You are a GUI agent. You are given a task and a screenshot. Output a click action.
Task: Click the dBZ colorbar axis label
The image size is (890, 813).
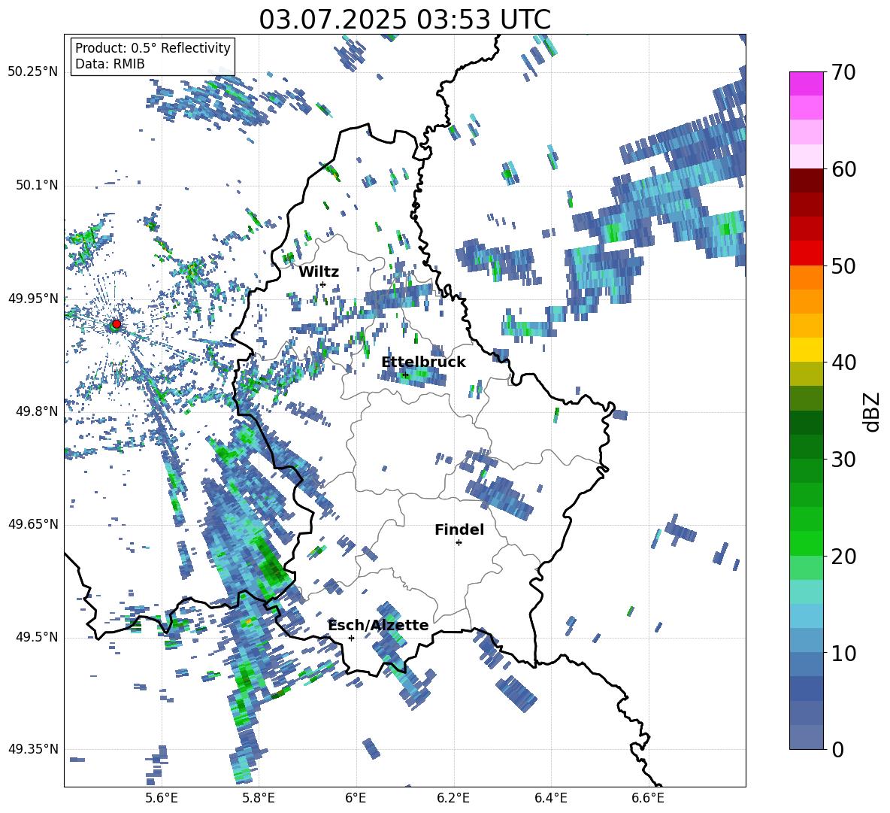coord(872,411)
